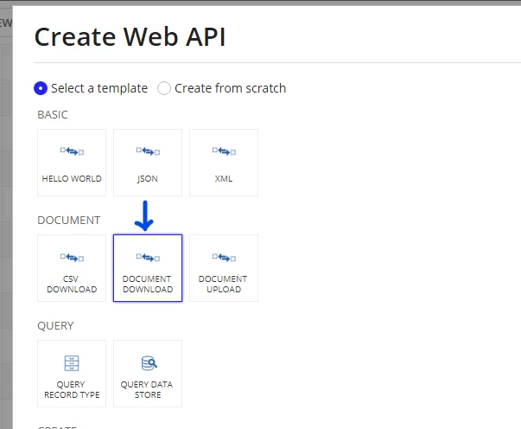The width and height of the screenshot is (521, 429).
Task: Click the JSON template icon
Action: coord(148,151)
